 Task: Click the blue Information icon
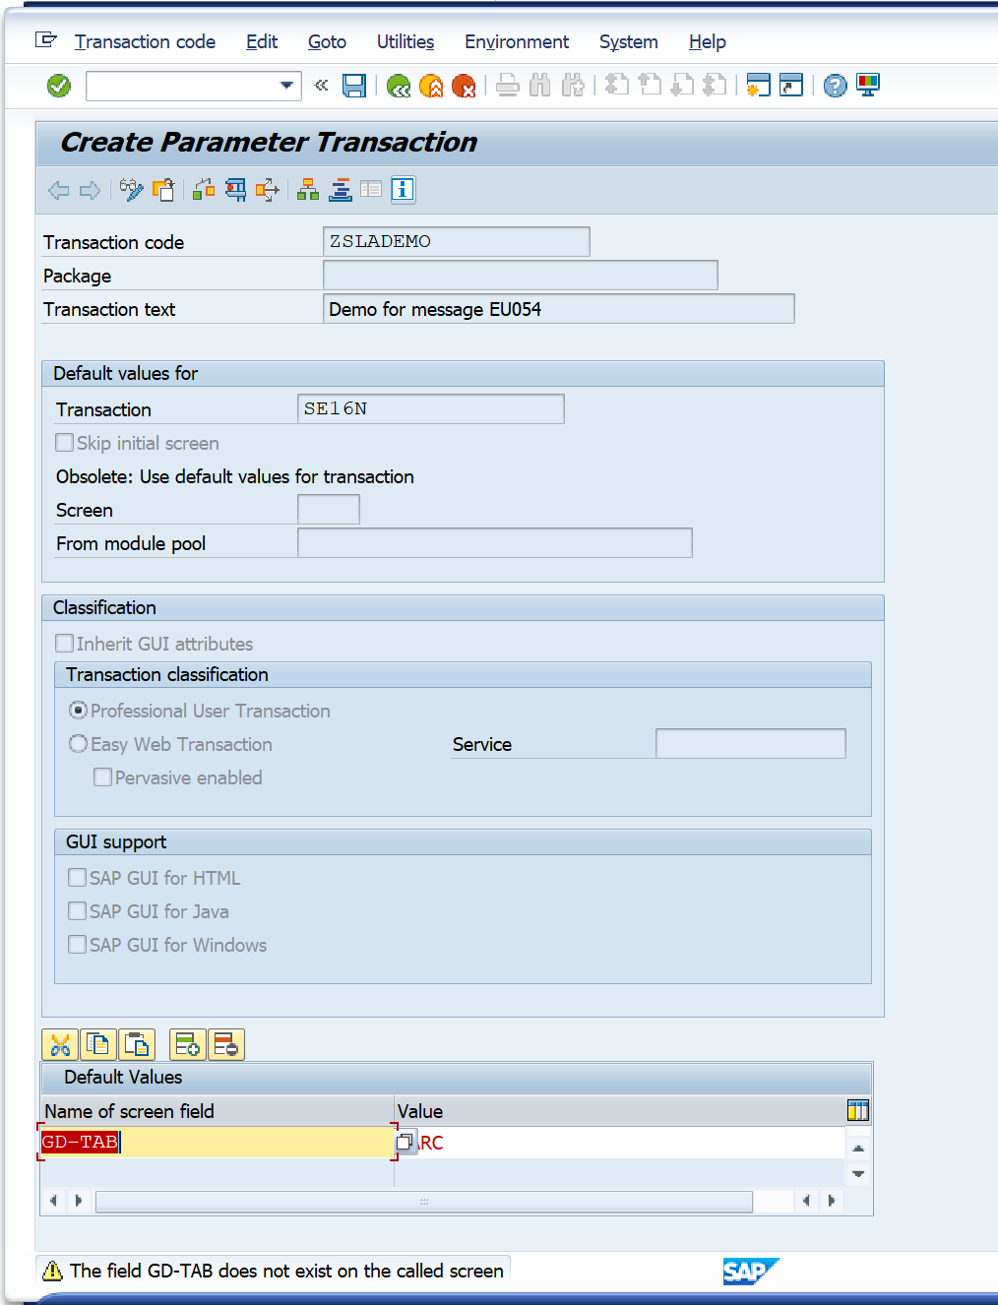403,189
